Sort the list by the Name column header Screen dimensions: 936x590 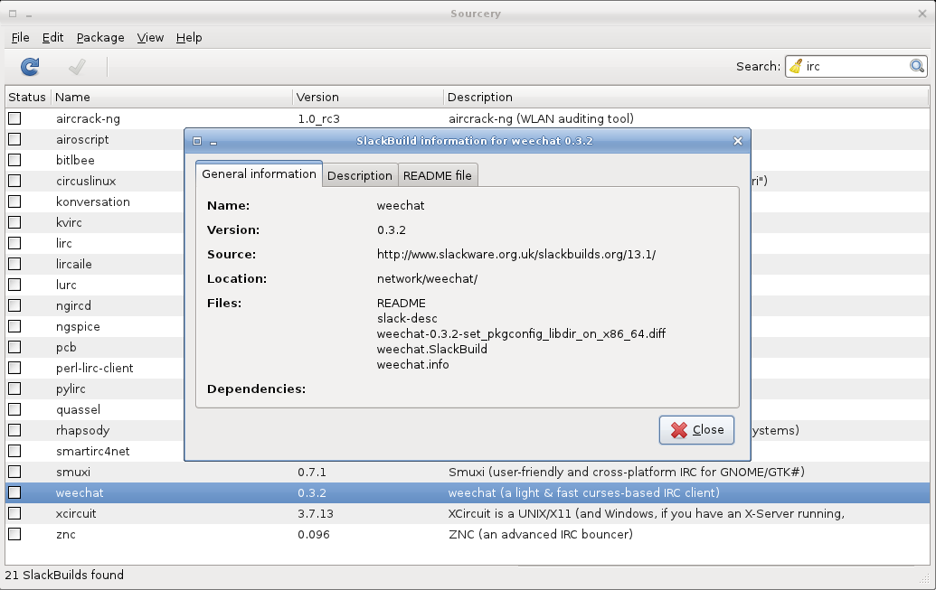tap(171, 98)
